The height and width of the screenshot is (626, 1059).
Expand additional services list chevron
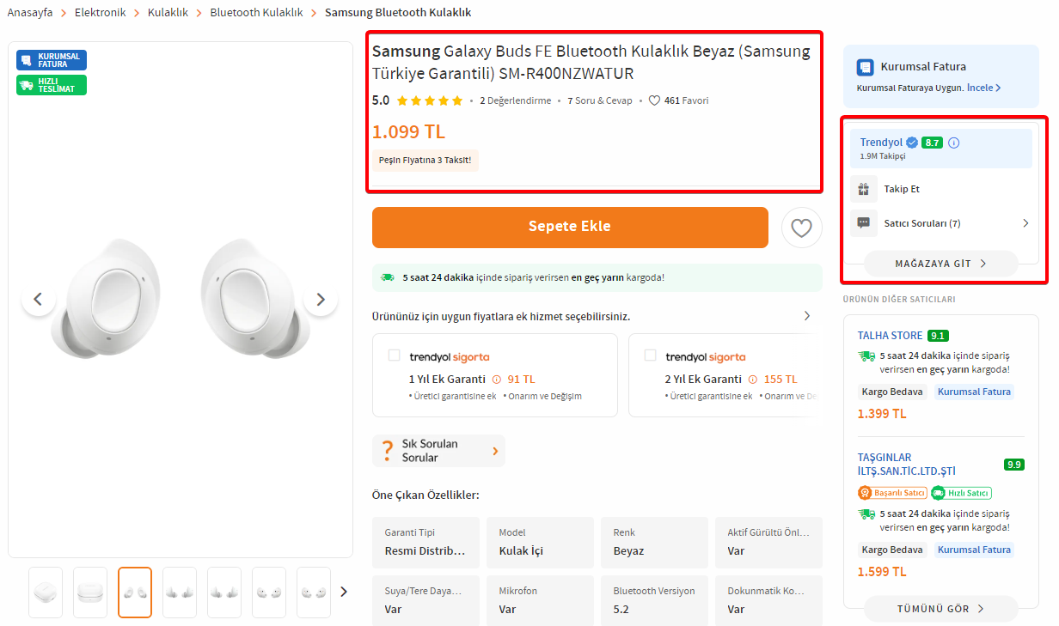coord(806,316)
